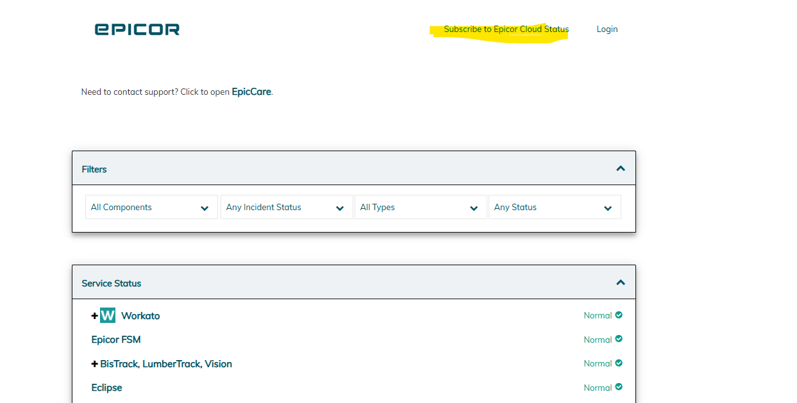Collapse the Filters panel chevron

pyautogui.click(x=621, y=169)
